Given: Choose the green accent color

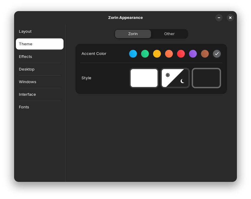Looking at the screenshot, I should [145, 54].
